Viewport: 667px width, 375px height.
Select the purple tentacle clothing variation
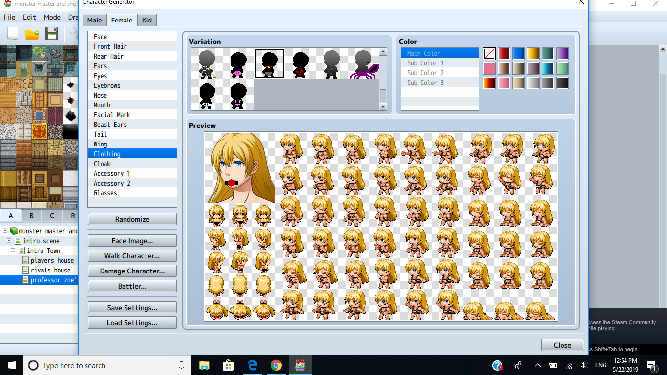pyautogui.click(x=363, y=63)
